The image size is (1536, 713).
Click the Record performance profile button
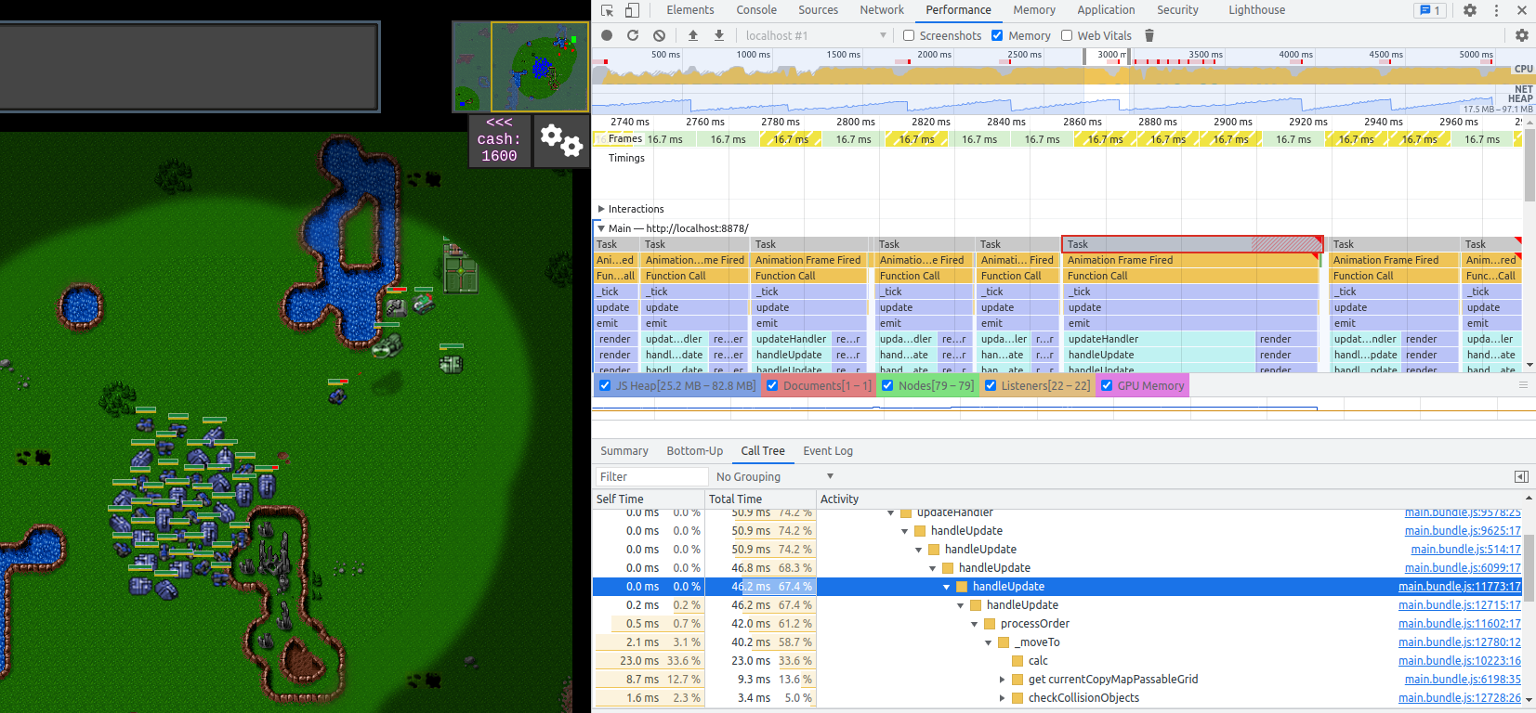coord(607,35)
